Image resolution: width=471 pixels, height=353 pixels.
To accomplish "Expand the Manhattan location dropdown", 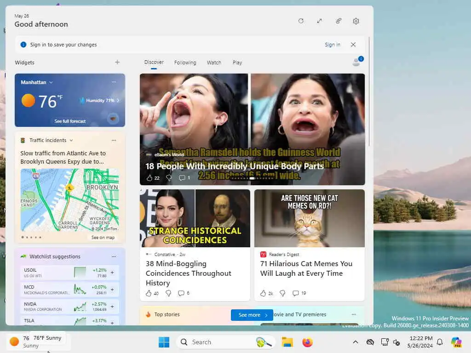I will 51,82.
